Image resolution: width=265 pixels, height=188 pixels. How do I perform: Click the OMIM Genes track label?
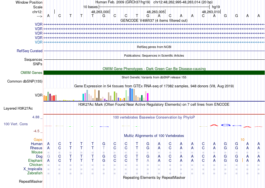pyautogui.click(x=32, y=73)
